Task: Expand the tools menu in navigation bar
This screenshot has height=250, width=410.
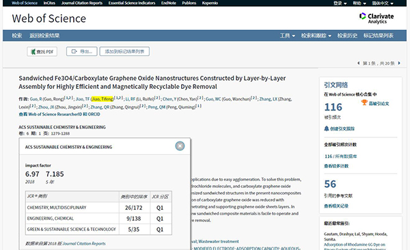Action: pos(288,36)
